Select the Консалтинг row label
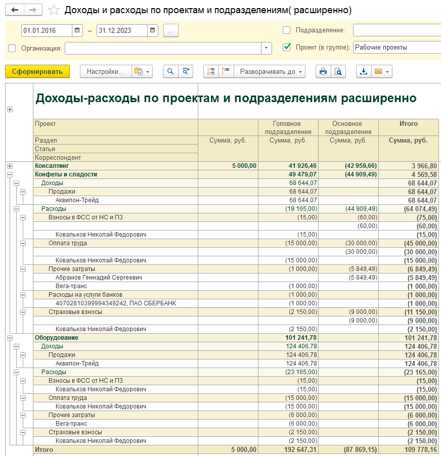441x456 pixels. click(52, 166)
